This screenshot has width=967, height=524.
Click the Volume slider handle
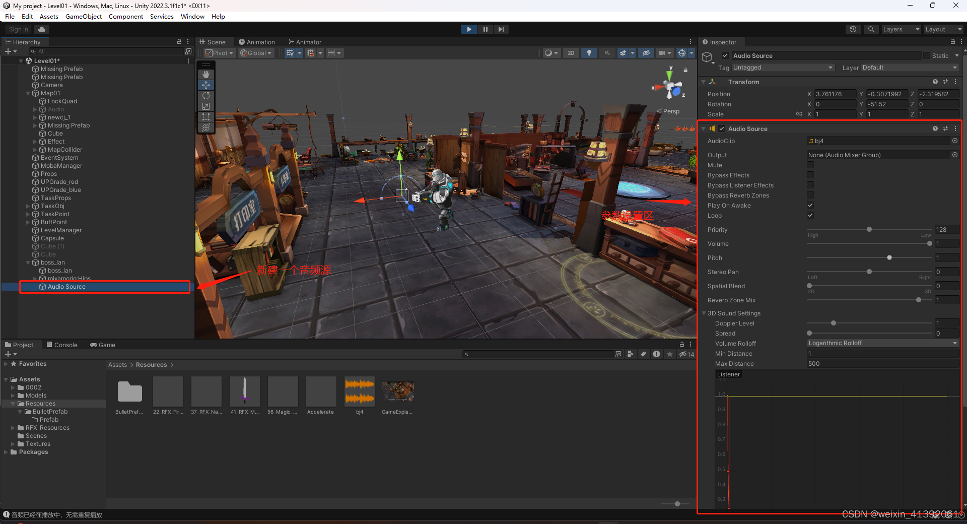tap(930, 243)
